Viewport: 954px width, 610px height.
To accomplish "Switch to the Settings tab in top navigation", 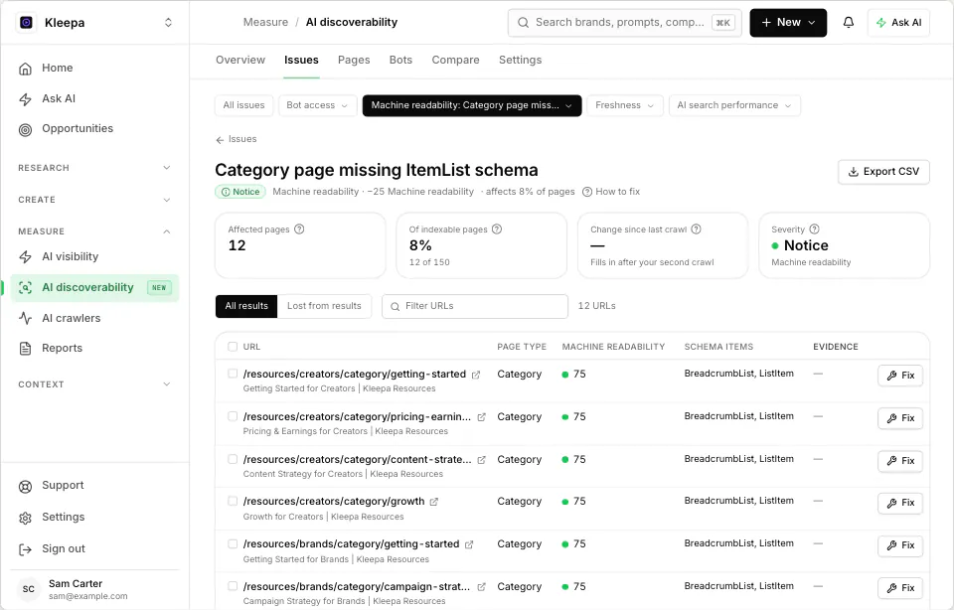I will (x=520, y=60).
